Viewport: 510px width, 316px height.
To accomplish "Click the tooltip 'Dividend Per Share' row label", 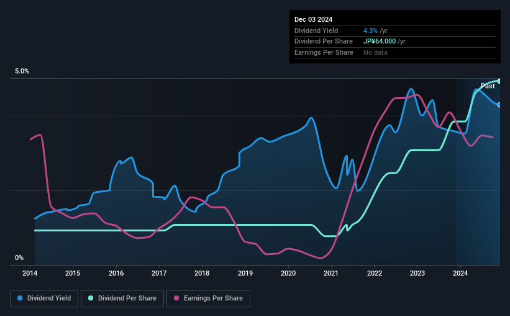I will (x=323, y=42).
